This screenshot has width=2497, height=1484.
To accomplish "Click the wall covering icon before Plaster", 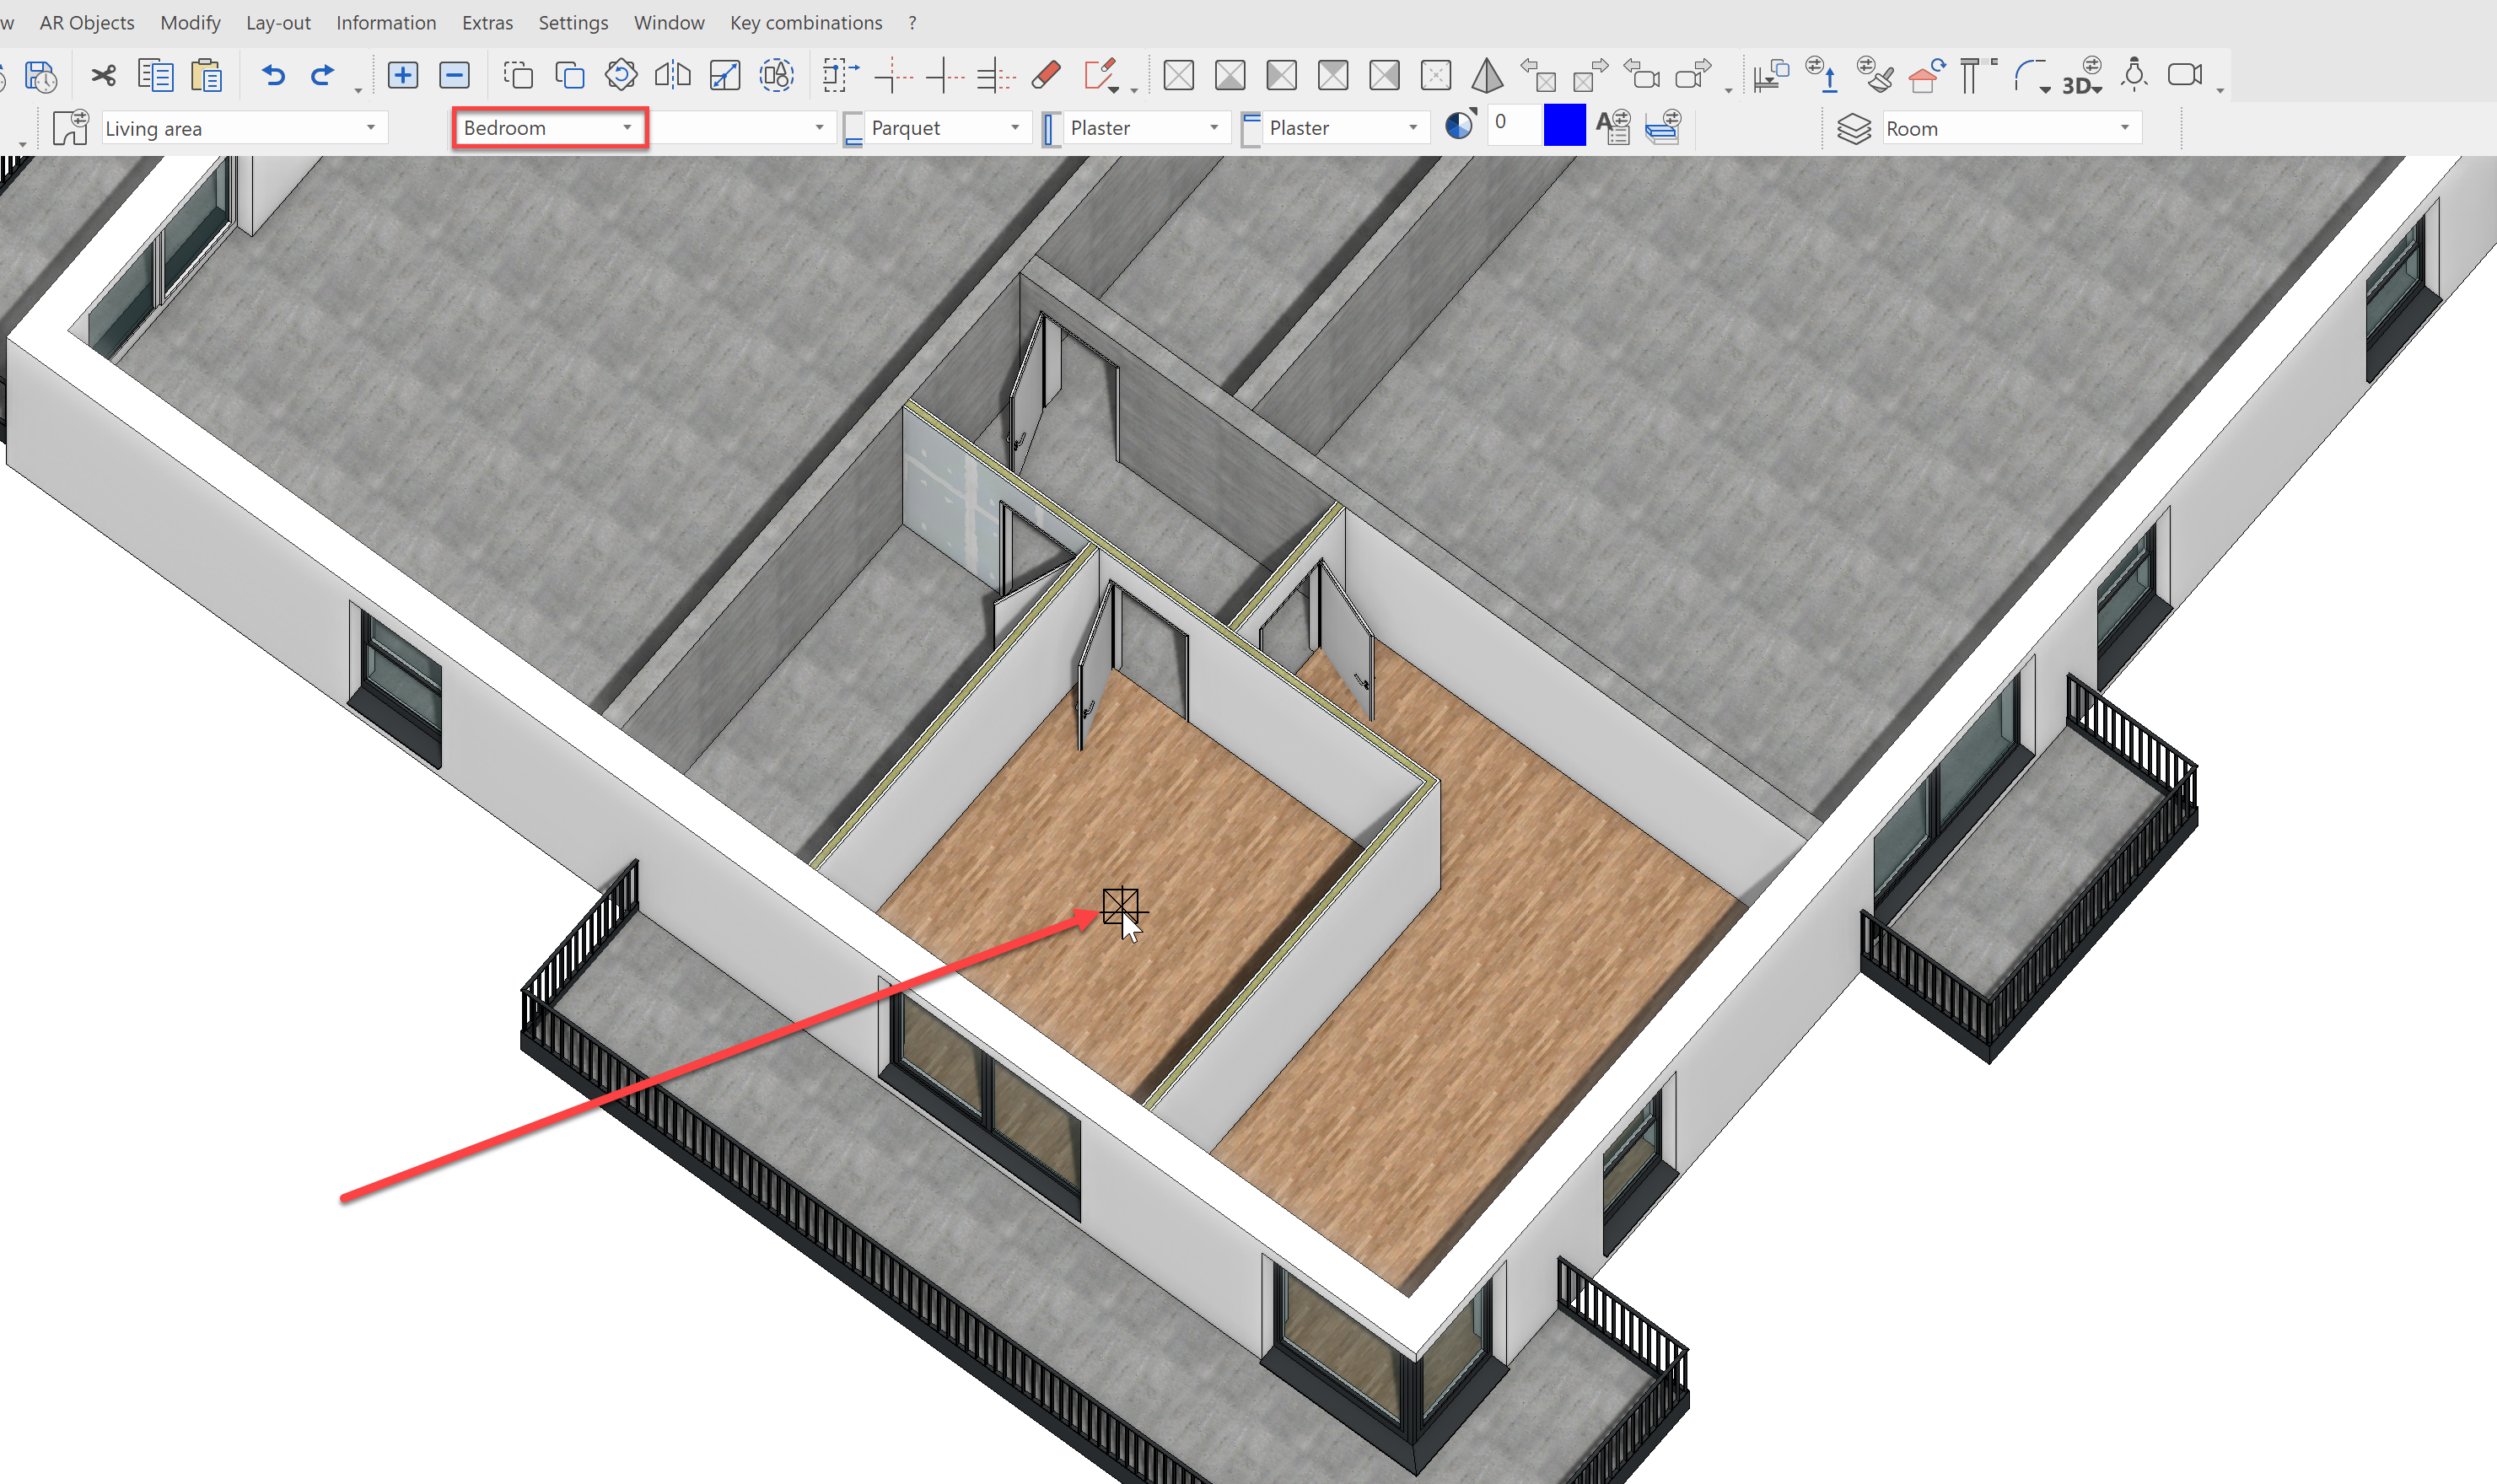I will coord(1050,129).
